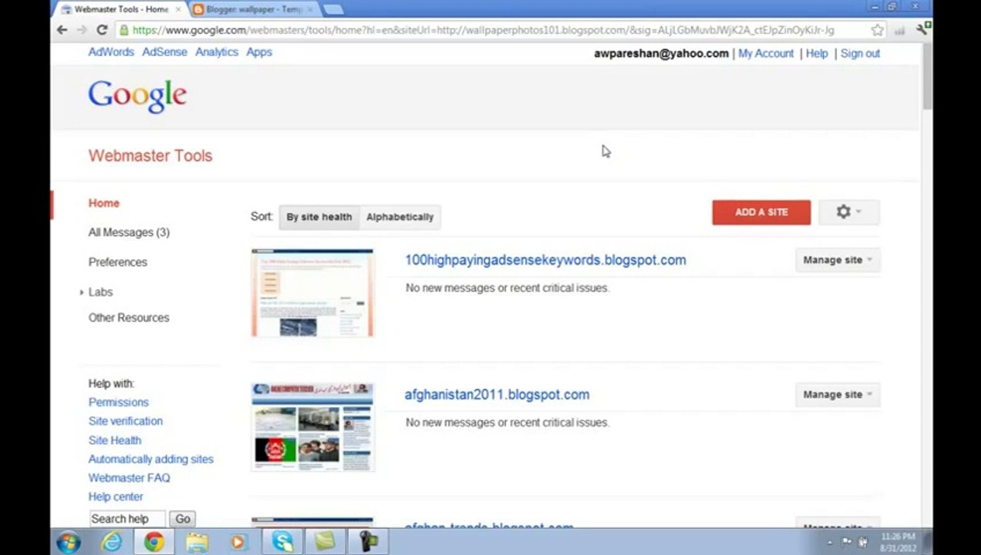The image size is (981, 555).
Task: Click thumbnail of 100highpayingadsensekeywords site
Action: 312,293
